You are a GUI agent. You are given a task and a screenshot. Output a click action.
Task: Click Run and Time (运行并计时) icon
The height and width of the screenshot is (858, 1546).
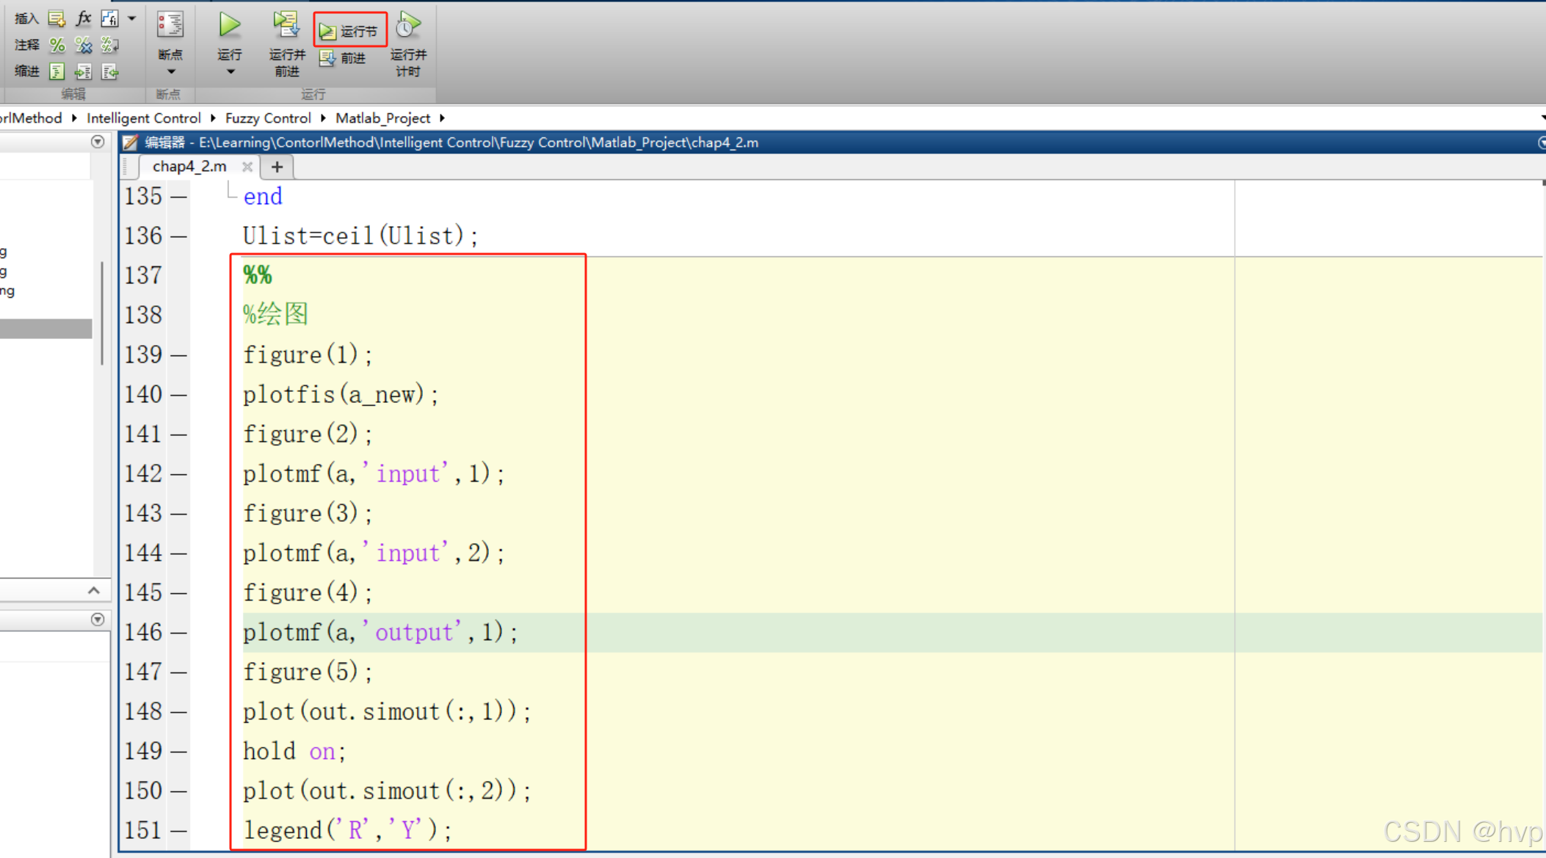[407, 26]
